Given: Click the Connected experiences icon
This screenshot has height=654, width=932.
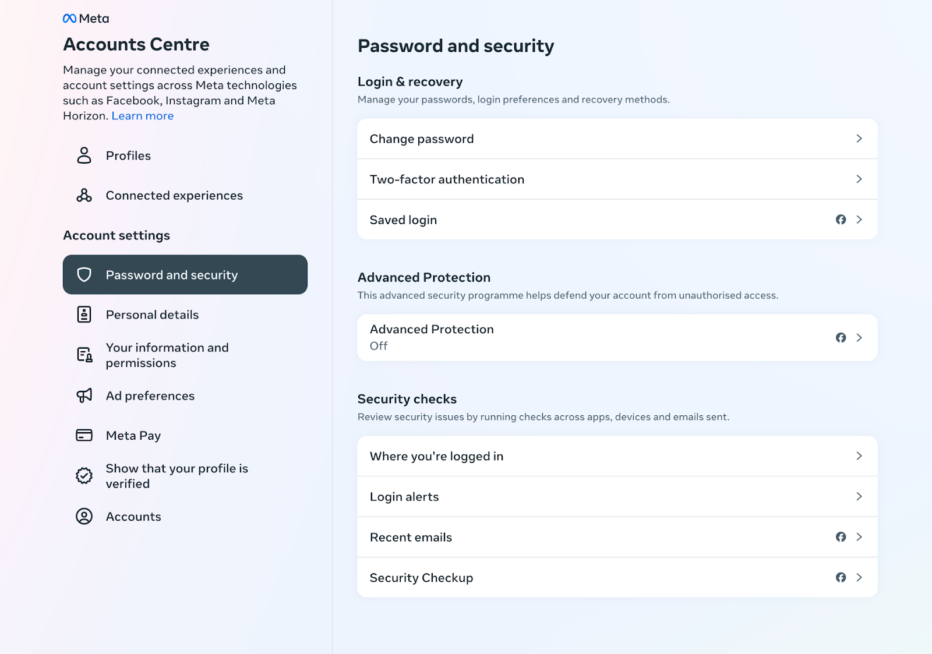Looking at the screenshot, I should 84,196.
